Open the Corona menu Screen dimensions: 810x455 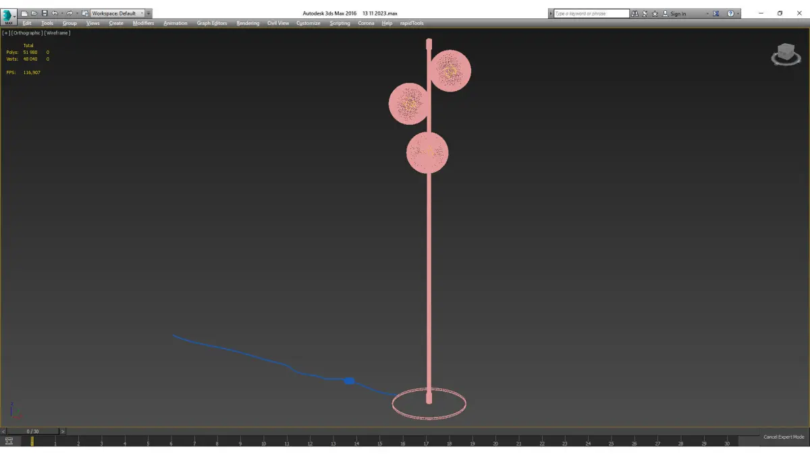click(366, 23)
